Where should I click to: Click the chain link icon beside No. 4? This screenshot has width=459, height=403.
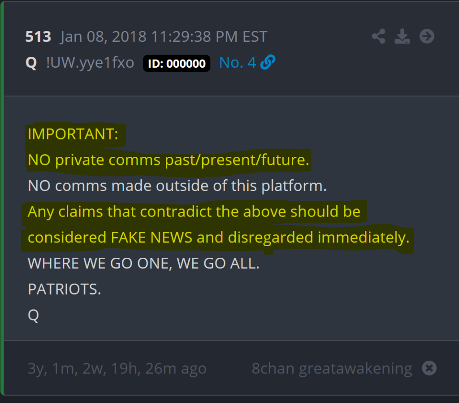pos(268,63)
